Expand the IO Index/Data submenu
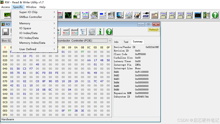Image resolution: width=220 pixels, height=124 pixels. [x=35, y=33]
